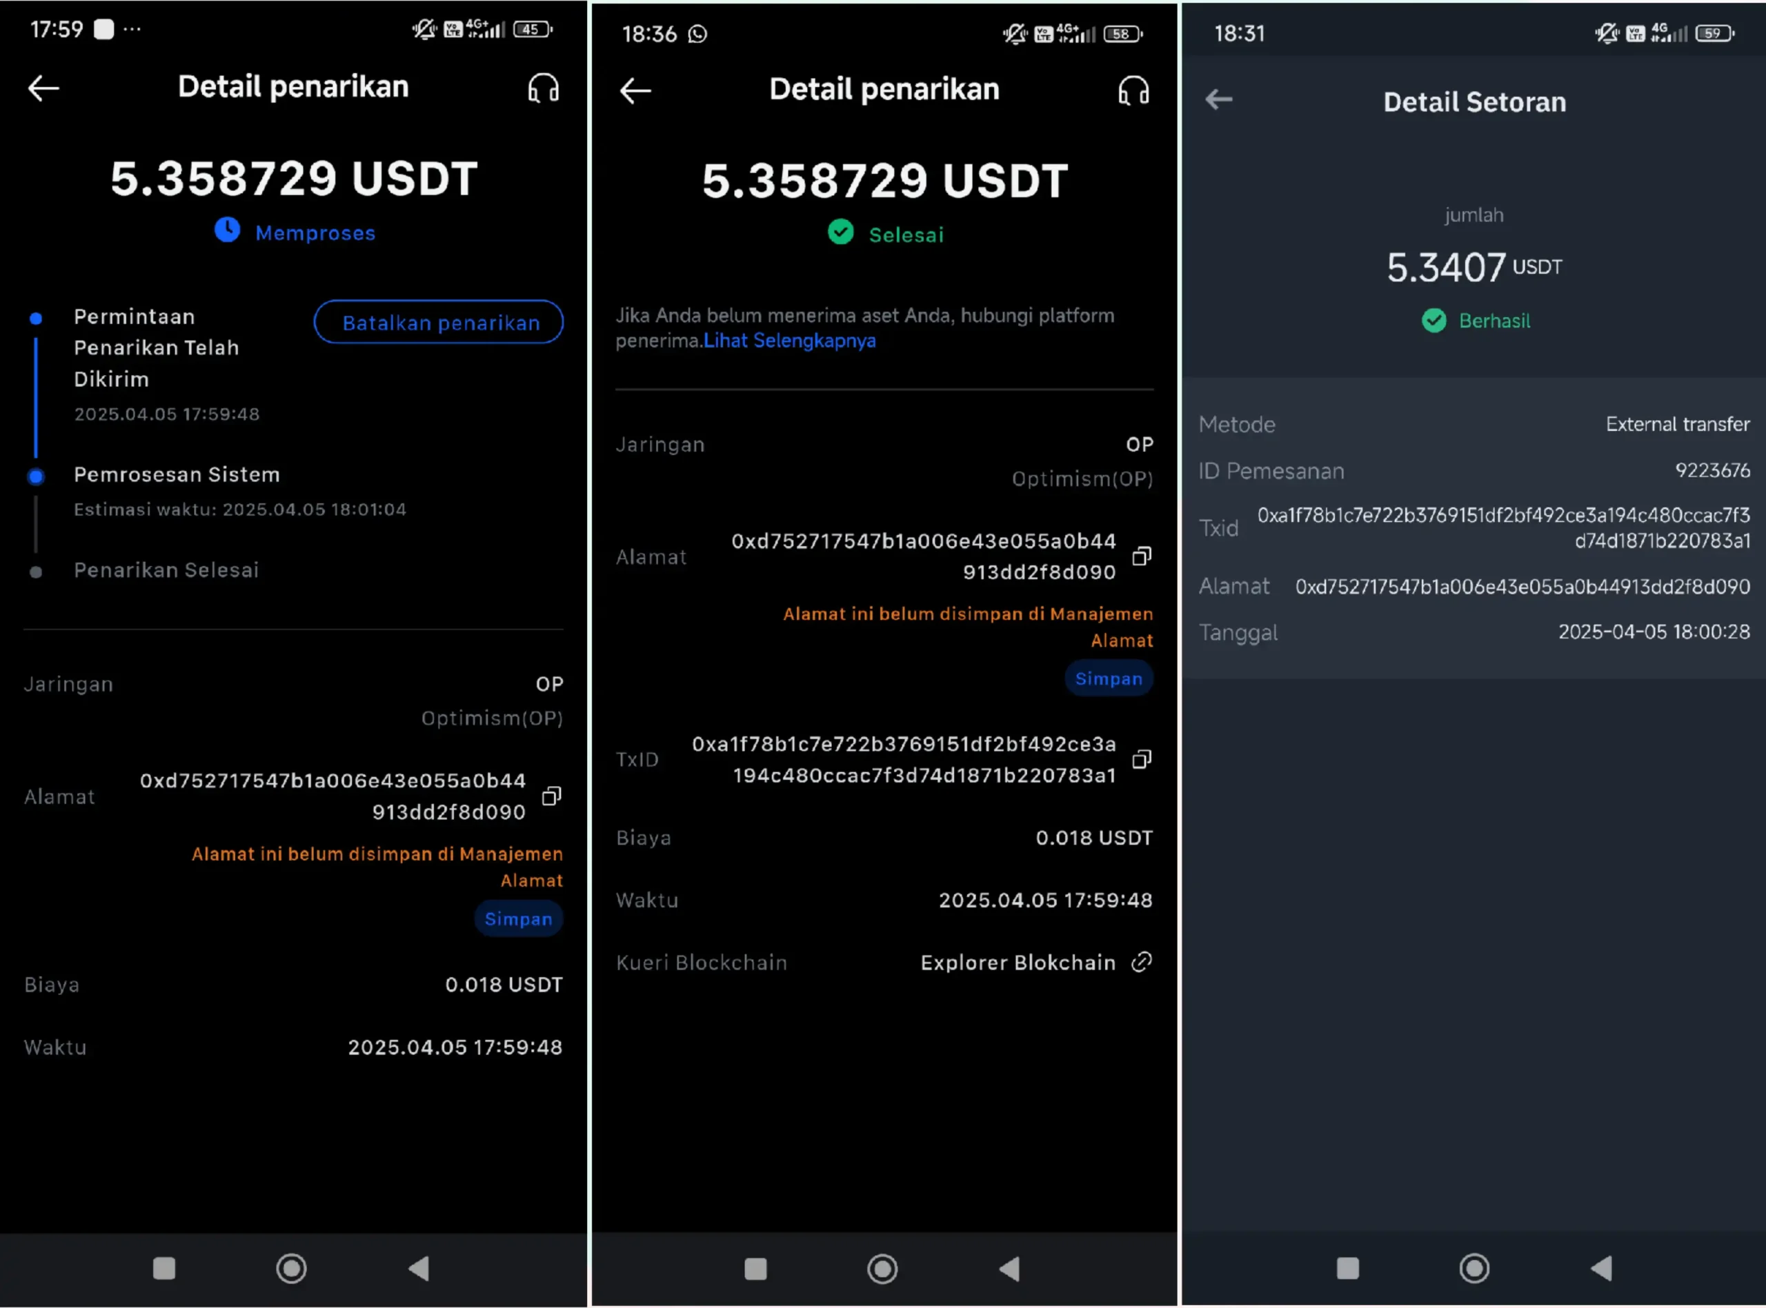
Task: Open Explorer Blockchain link icon
Action: click(x=1141, y=962)
